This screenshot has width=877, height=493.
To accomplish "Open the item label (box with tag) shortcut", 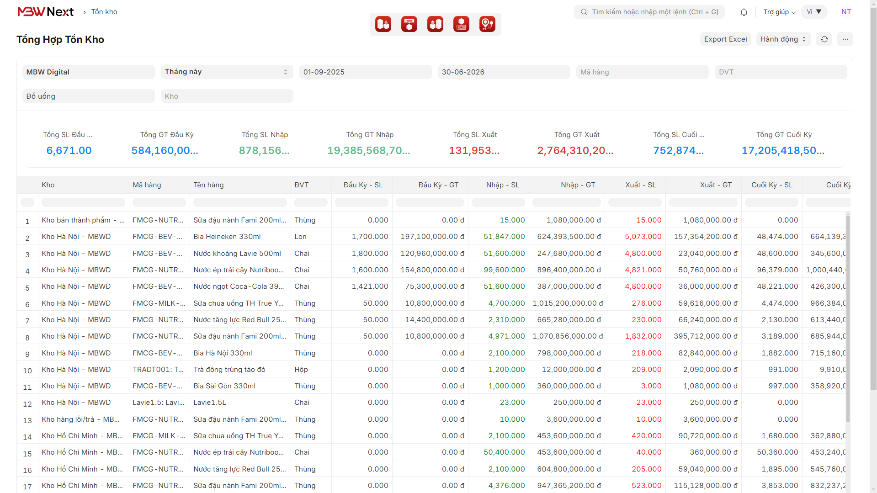I will (409, 24).
